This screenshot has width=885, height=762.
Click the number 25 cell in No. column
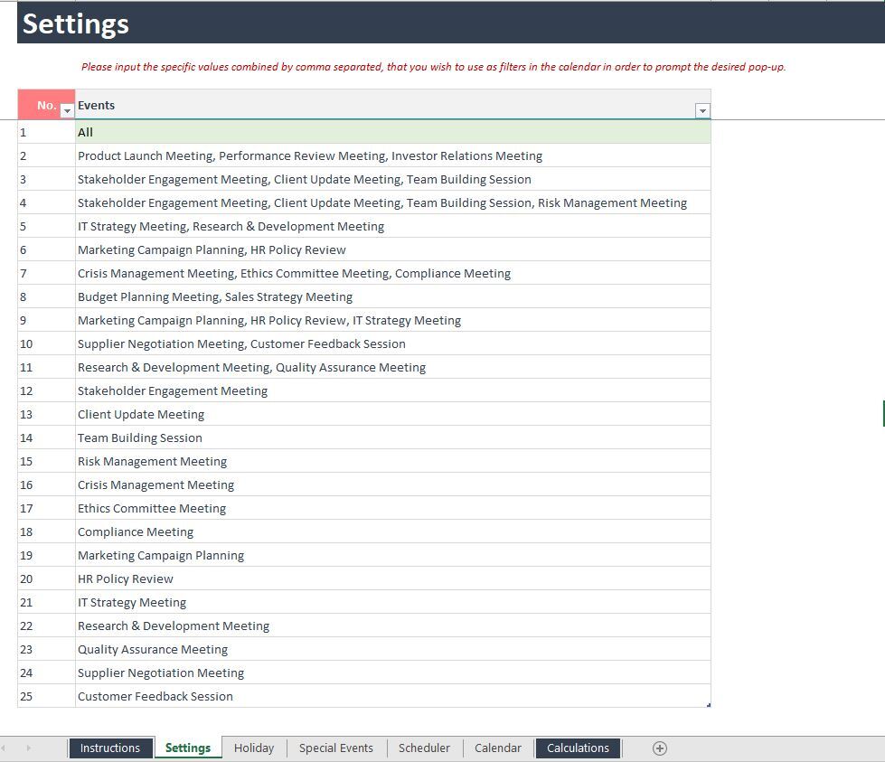46,697
